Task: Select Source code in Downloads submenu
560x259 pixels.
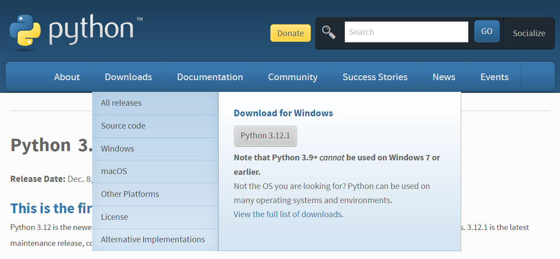Action: 155,126
